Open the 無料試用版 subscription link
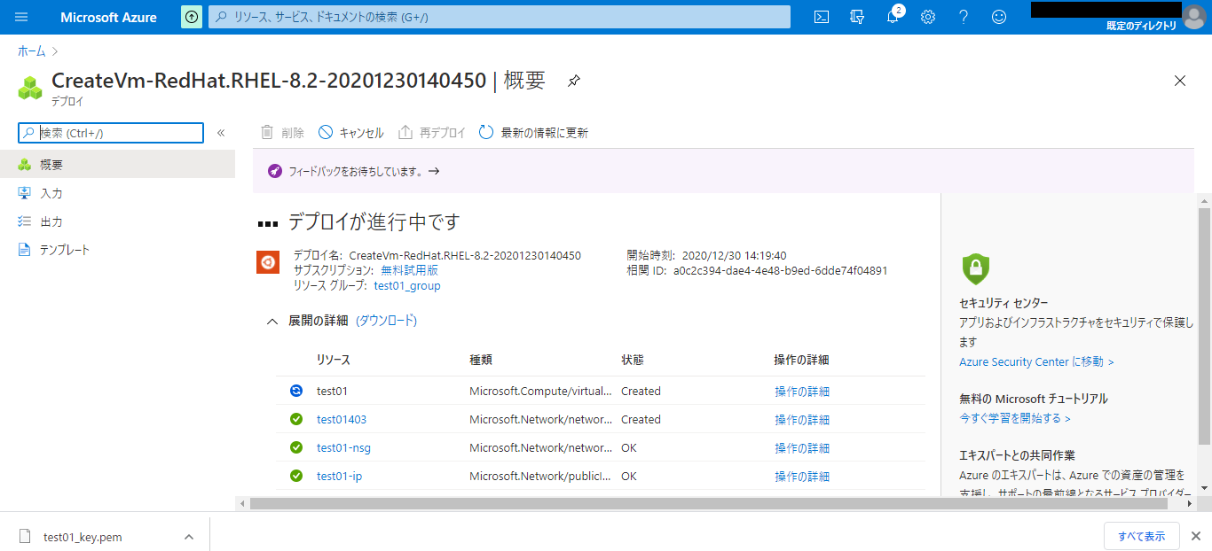This screenshot has width=1212, height=551. click(410, 270)
